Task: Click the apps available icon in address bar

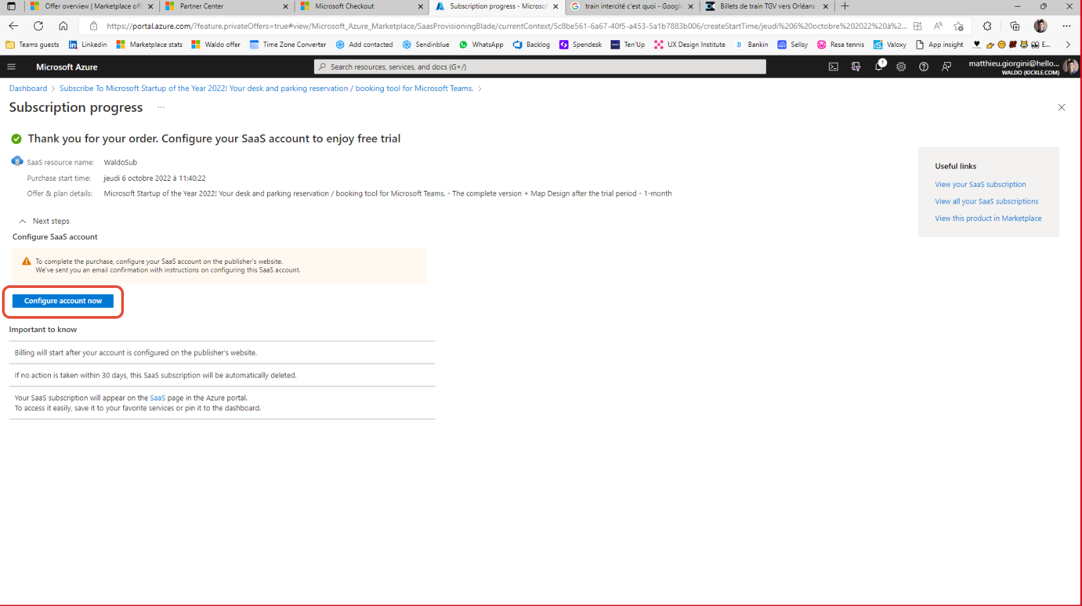Action: click(917, 26)
